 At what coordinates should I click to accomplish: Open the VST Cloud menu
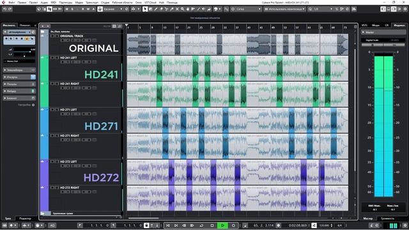coord(150,3)
